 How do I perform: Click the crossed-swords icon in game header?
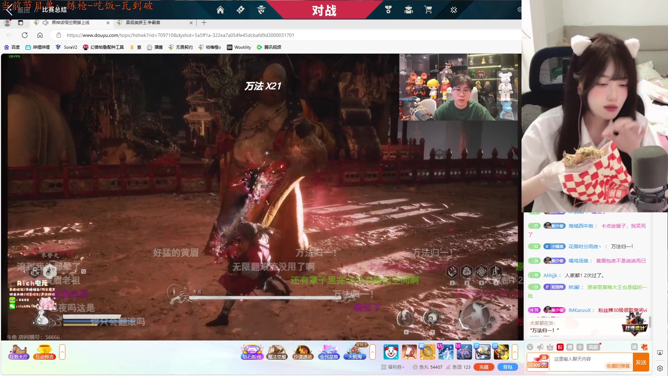454,10
